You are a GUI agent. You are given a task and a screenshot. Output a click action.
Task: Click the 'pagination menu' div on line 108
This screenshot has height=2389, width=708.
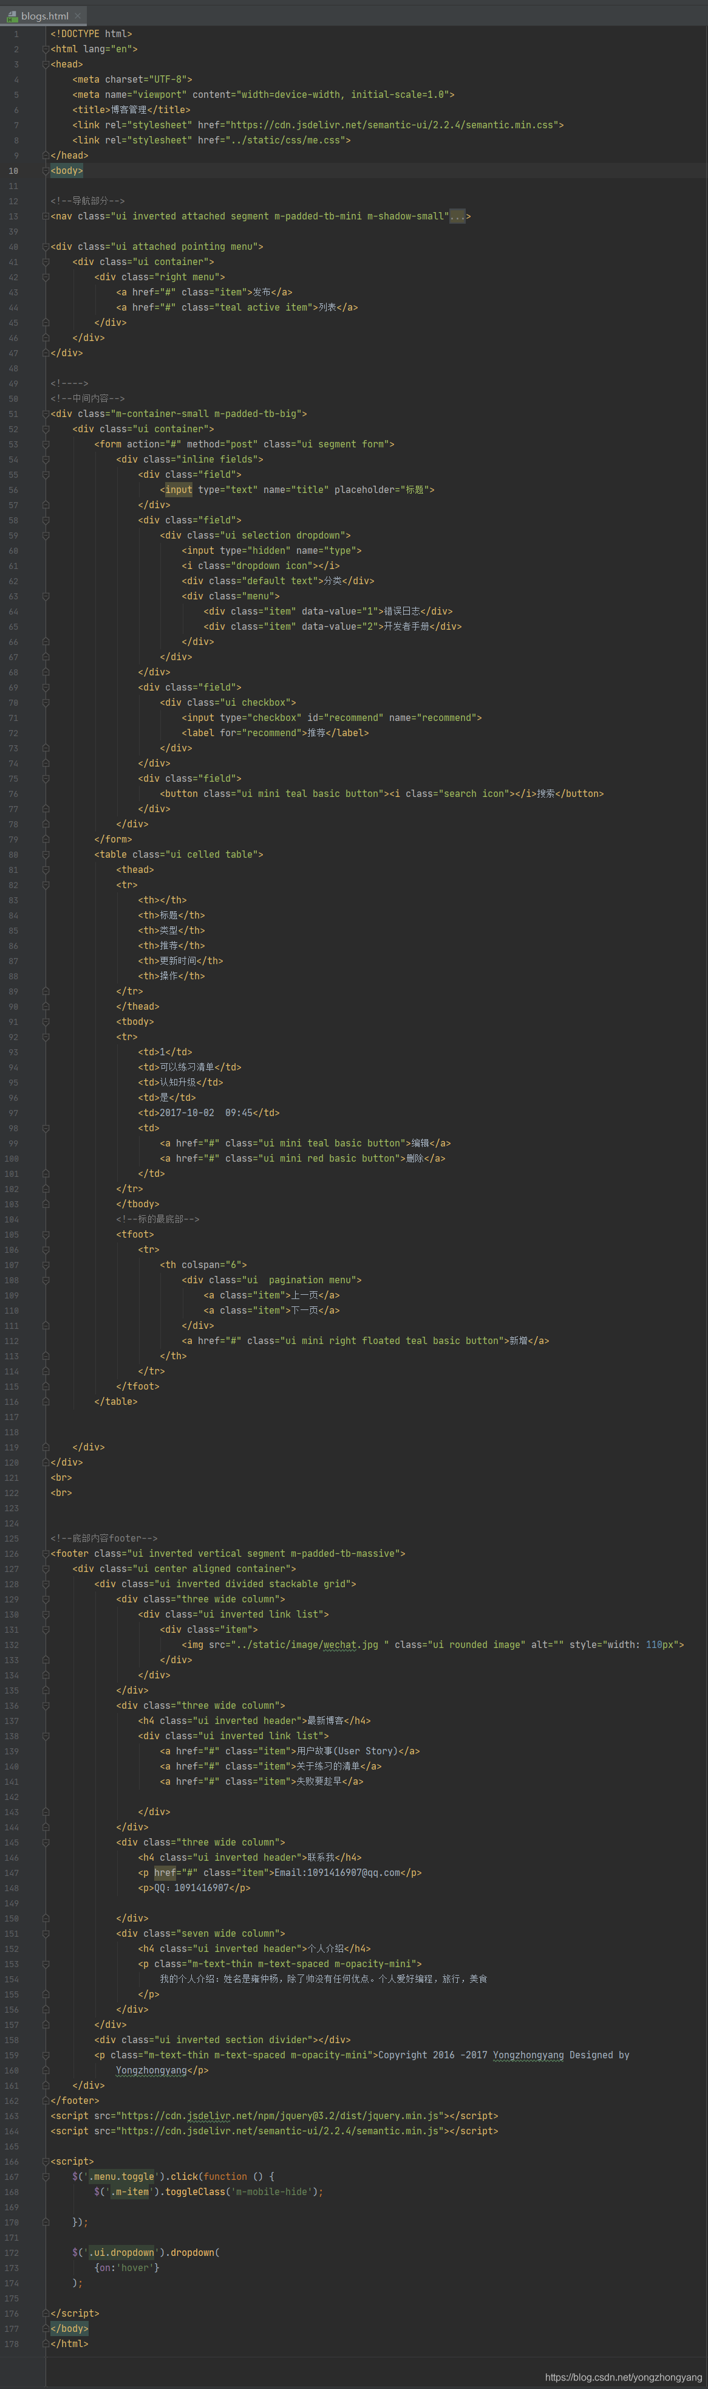pyautogui.click(x=271, y=1280)
